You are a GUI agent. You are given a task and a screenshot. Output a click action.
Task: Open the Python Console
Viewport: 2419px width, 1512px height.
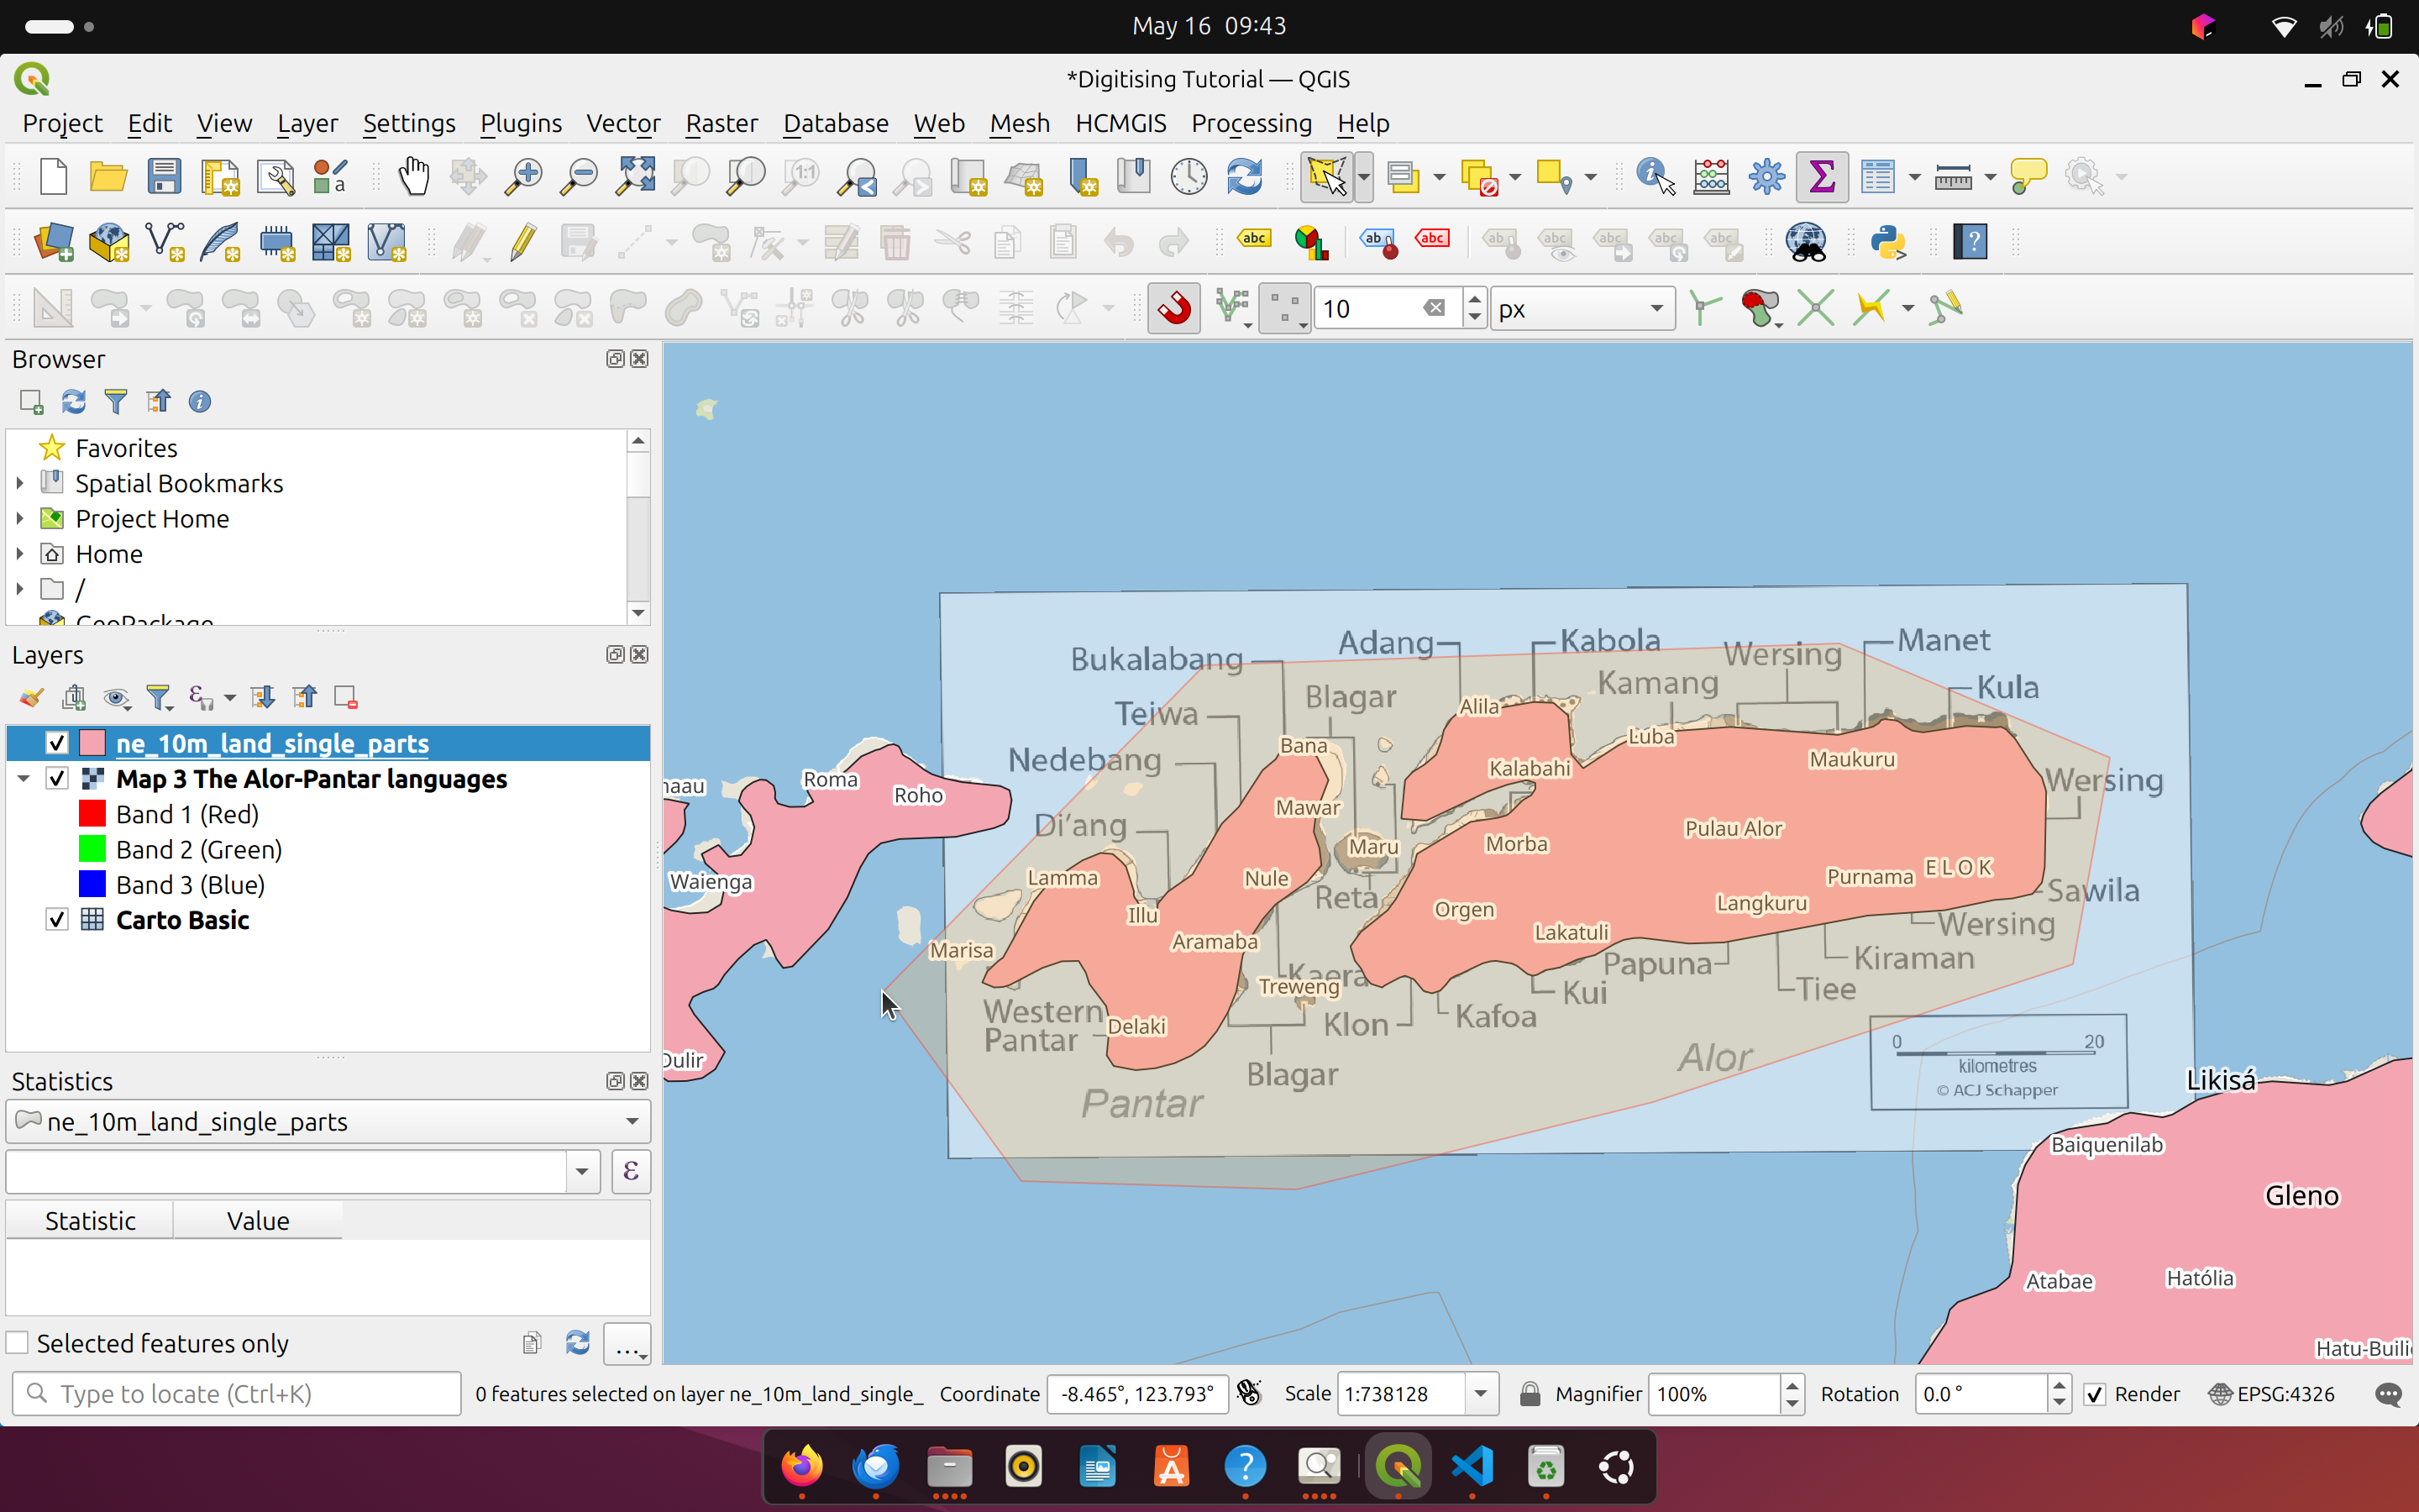tap(1889, 242)
